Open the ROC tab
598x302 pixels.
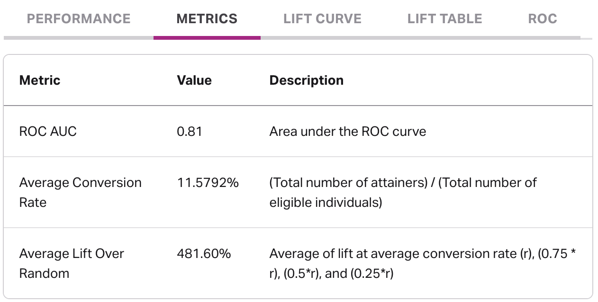(543, 18)
